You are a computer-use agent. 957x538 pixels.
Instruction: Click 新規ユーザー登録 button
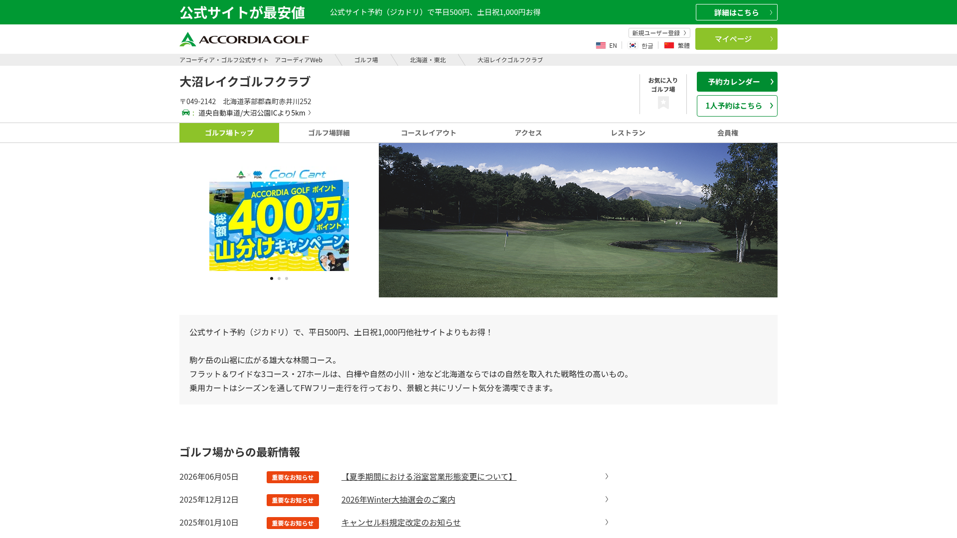pyautogui.click(x=659, y=33)
